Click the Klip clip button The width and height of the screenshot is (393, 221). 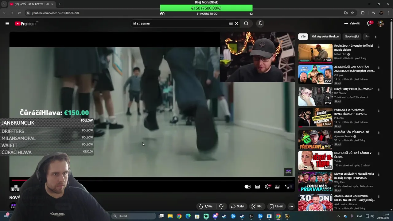tap(257, 207)
